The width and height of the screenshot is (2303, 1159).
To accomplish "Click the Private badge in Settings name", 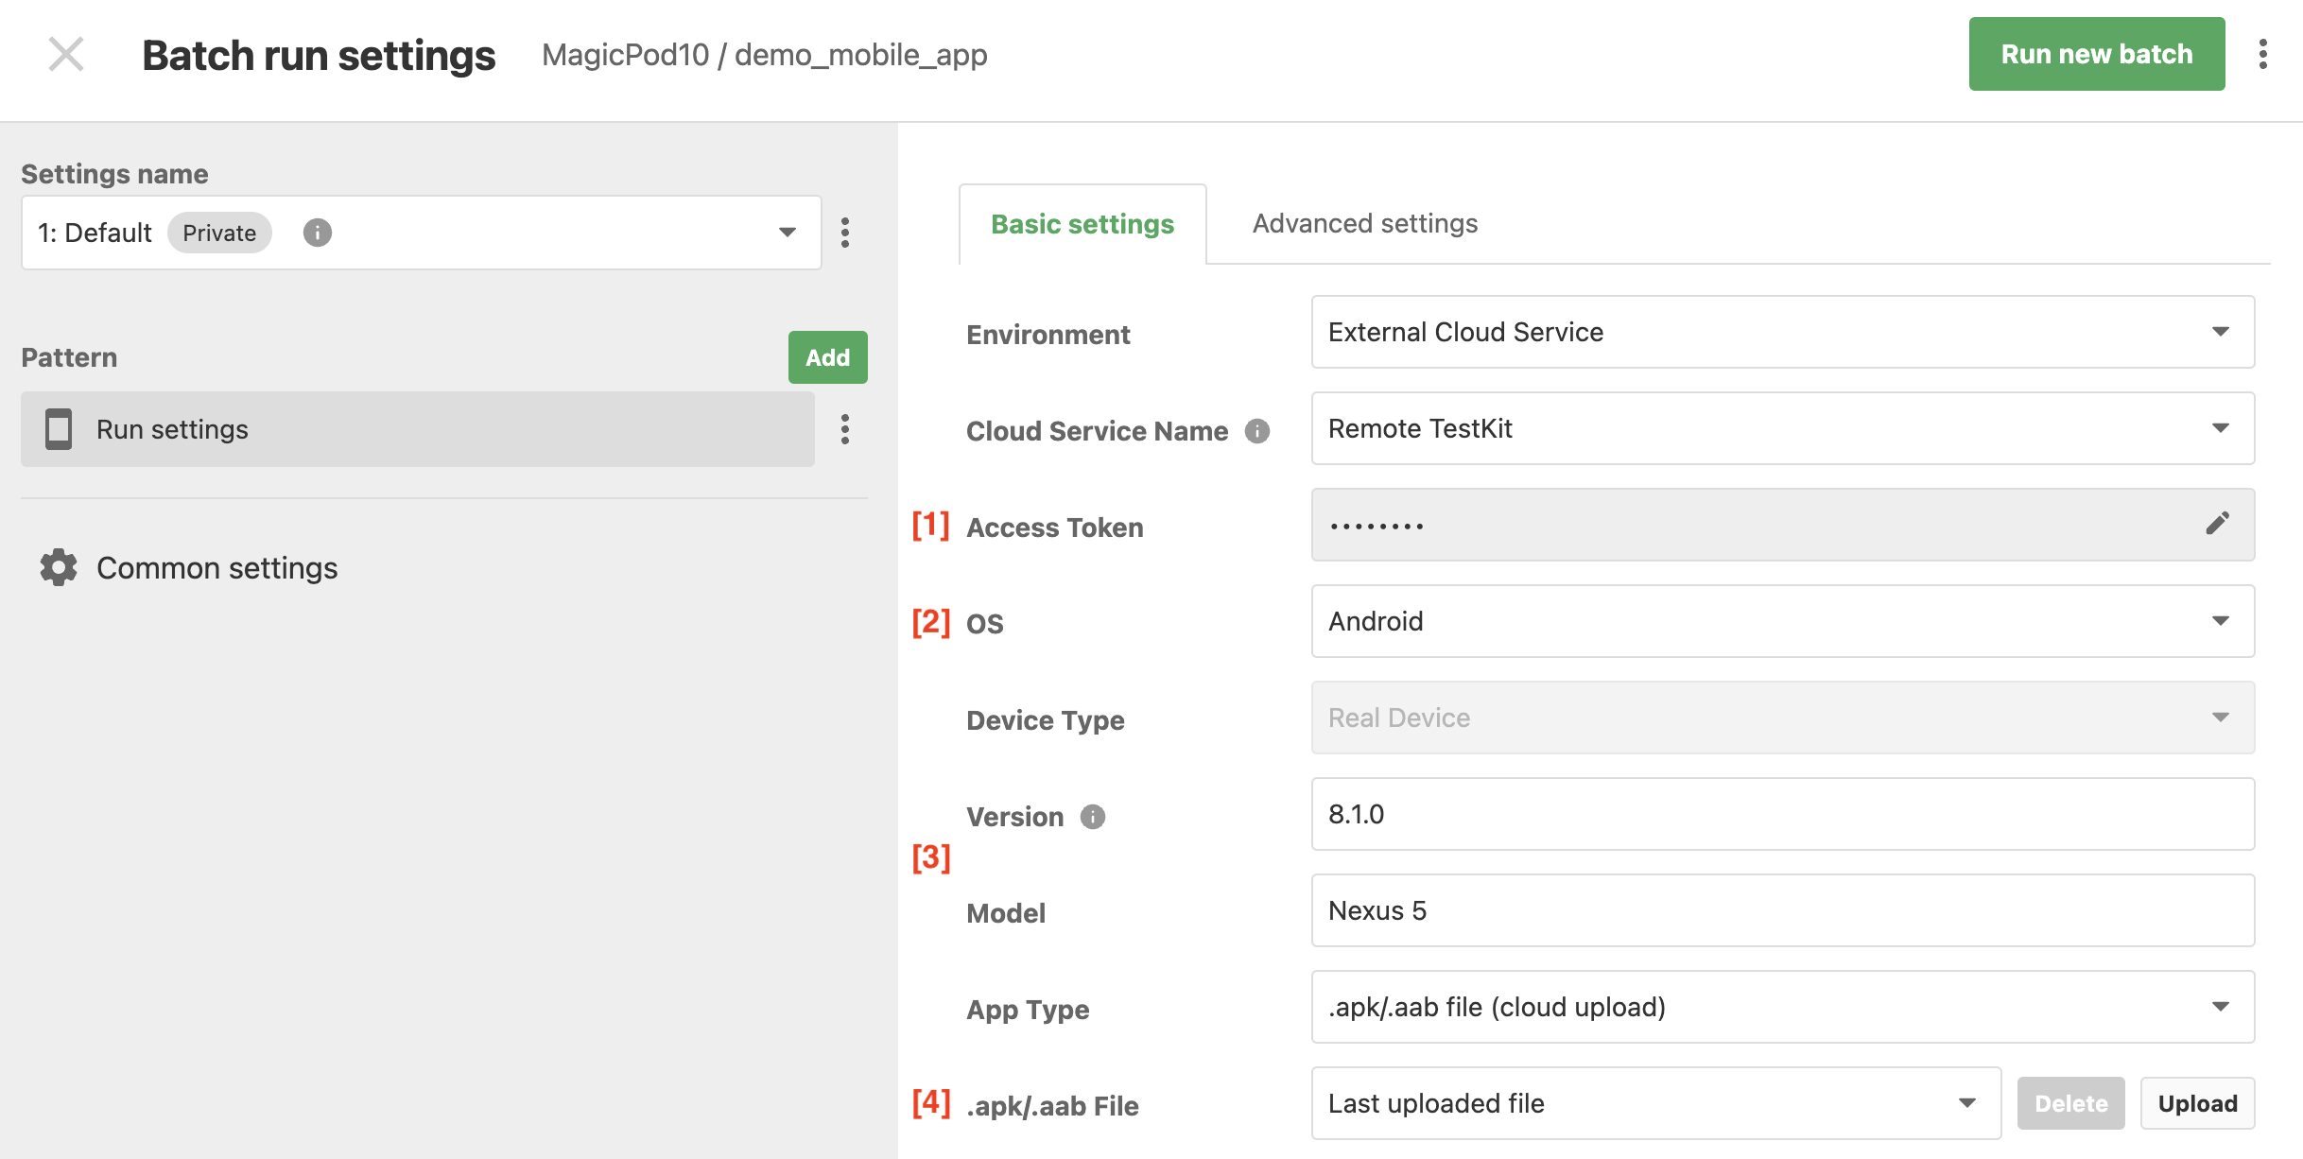I will coord(219,233).
